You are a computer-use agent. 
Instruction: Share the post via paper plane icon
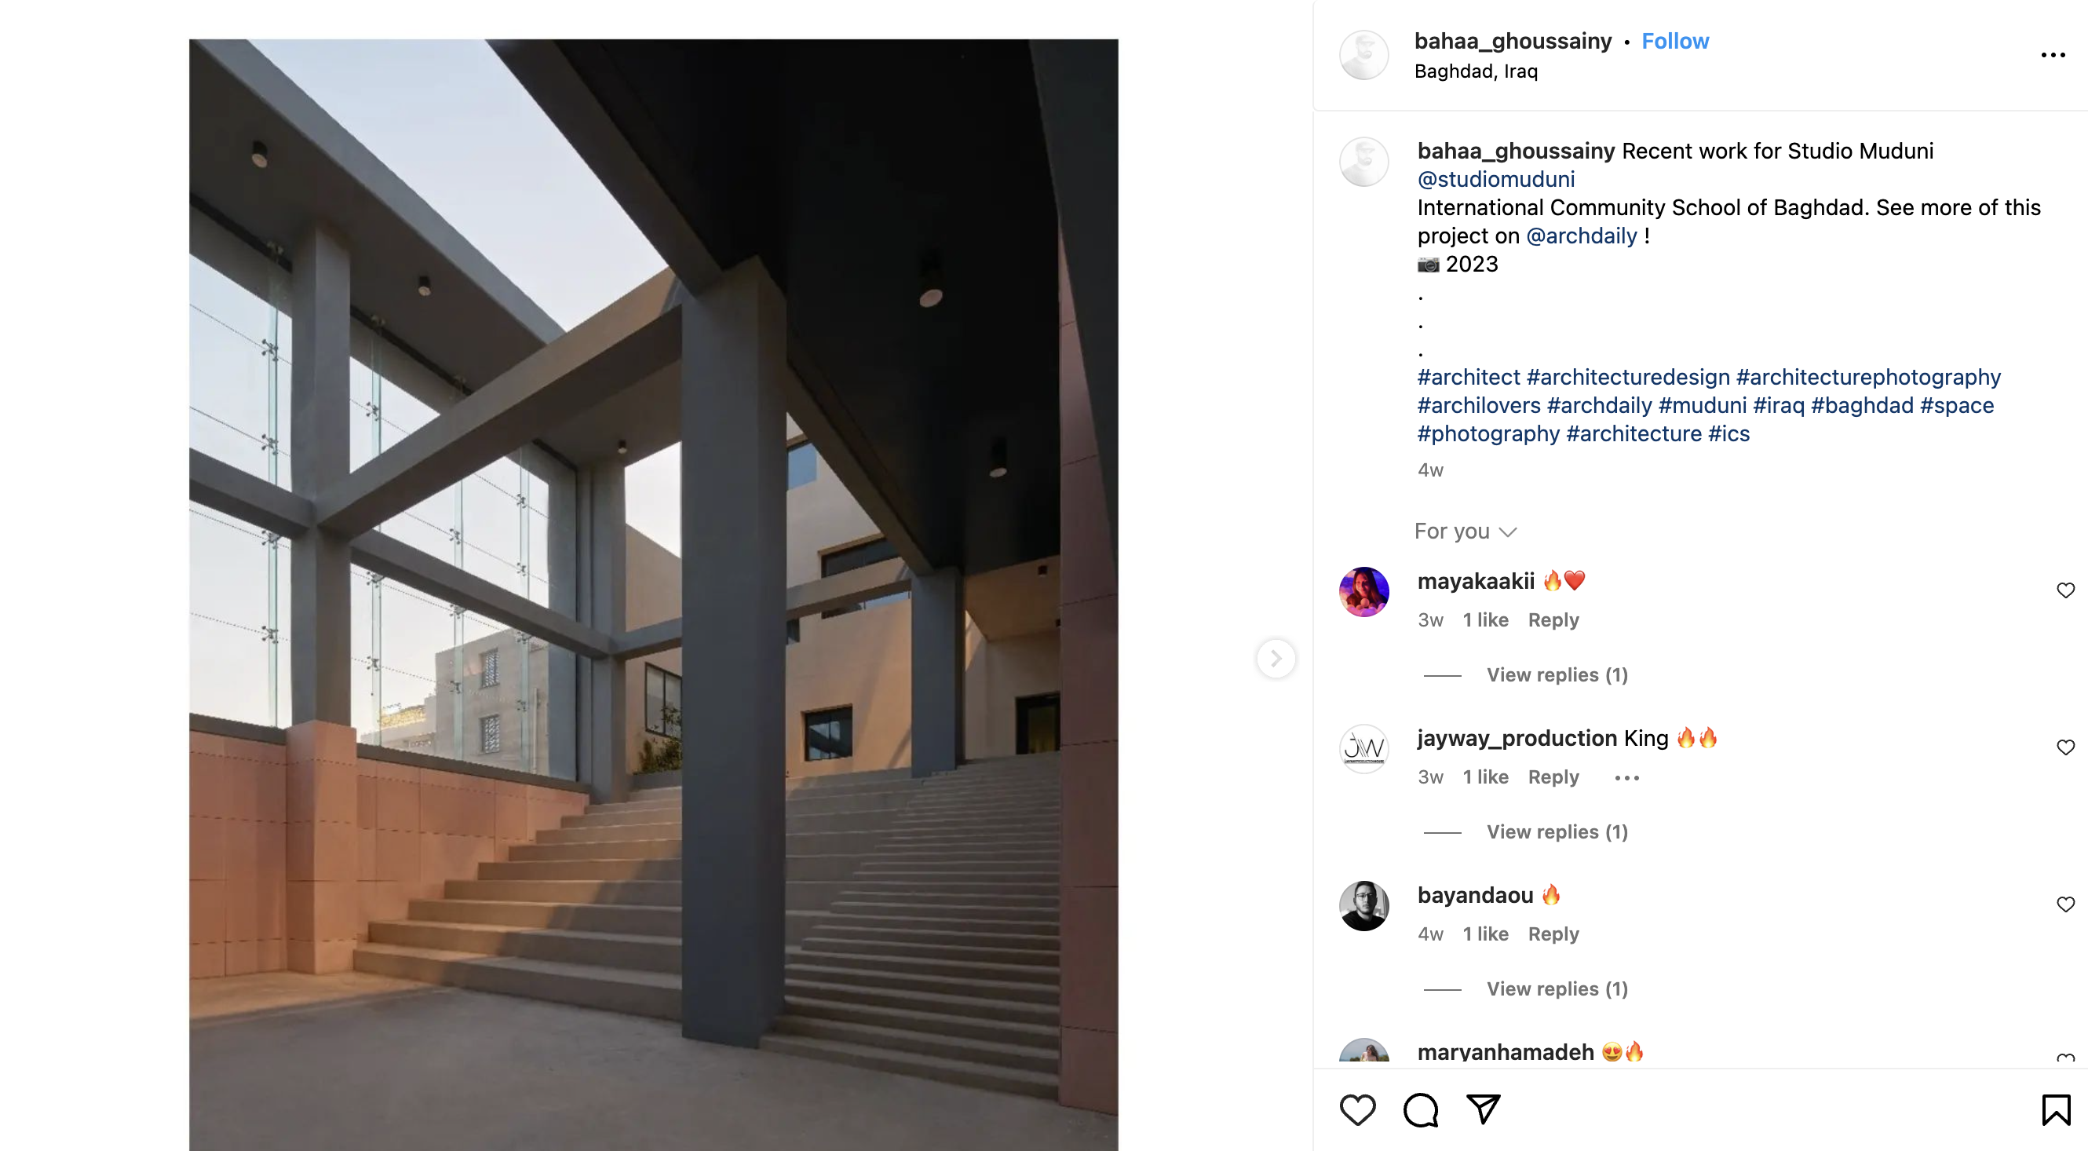click(x=1484, y=1109)
